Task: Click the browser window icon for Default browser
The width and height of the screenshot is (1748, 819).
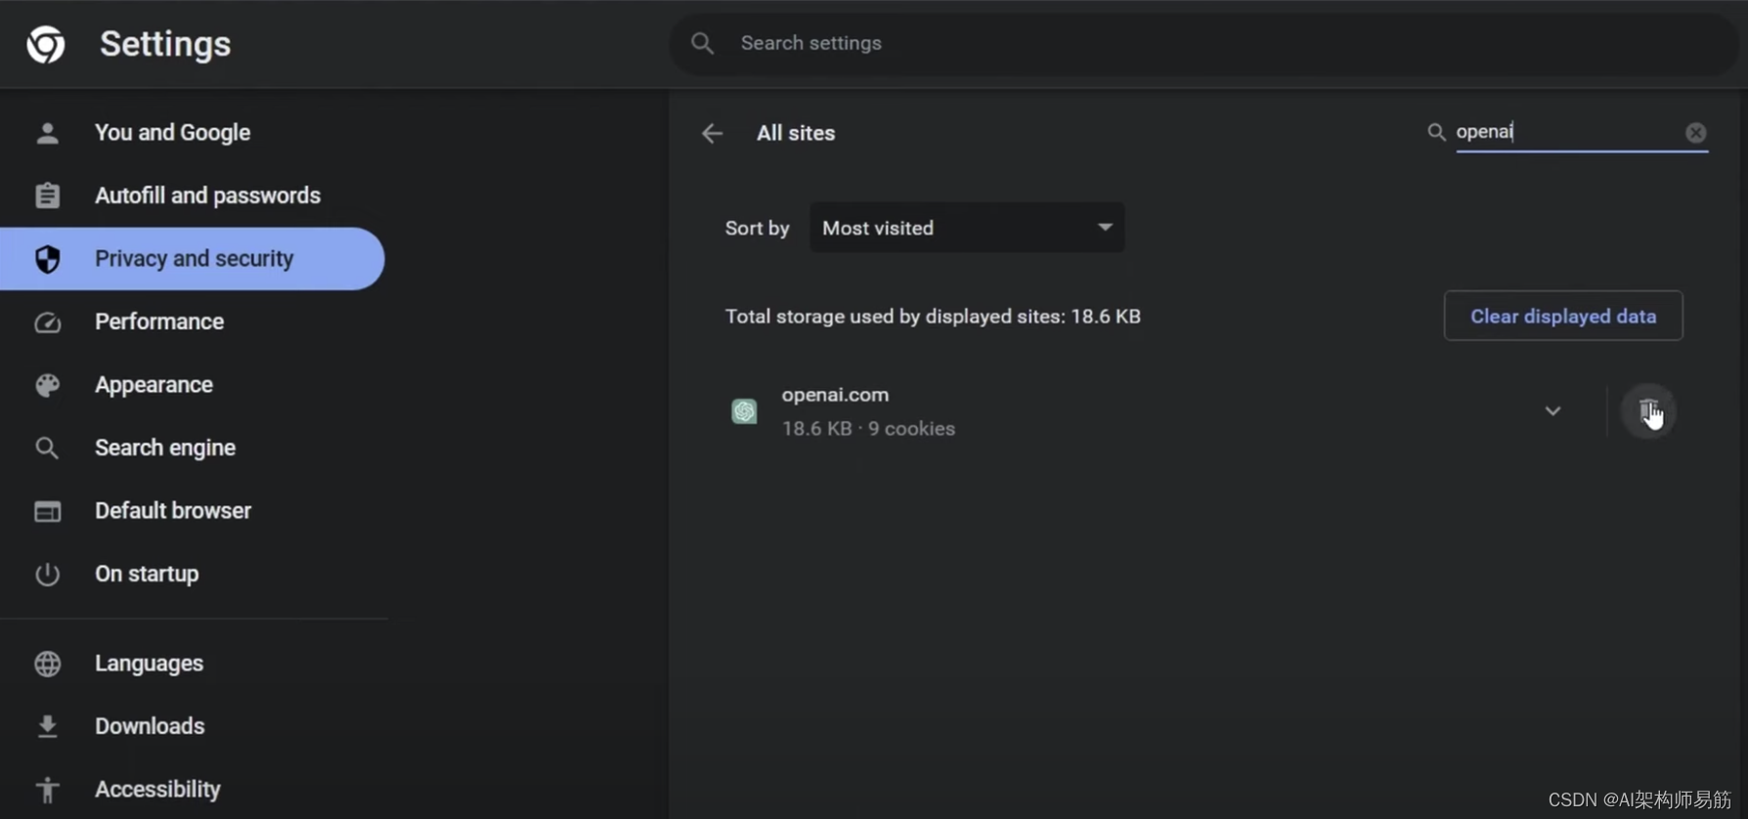Action: click(47, 510)
